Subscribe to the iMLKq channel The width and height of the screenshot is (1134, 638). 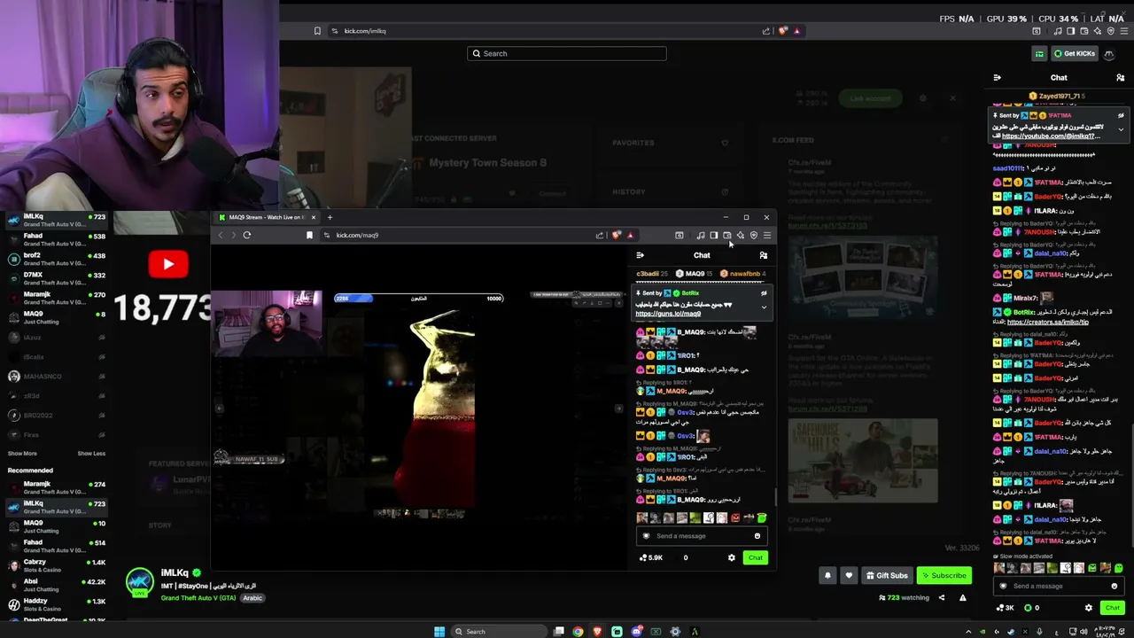pyautogui.click(x=944, y=575)
